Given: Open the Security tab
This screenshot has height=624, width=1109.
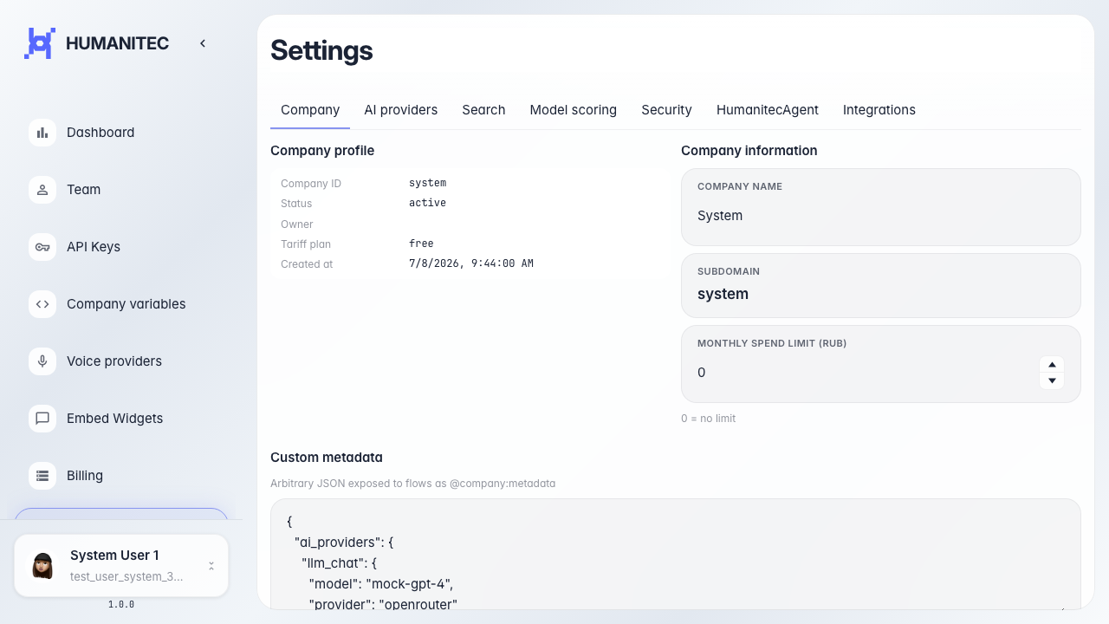Looking at the screenshot, I should pyautogui.click(x=666, y=110).
